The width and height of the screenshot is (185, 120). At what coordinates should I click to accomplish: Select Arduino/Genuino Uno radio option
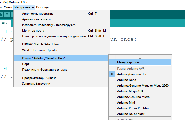pos(140,74)
